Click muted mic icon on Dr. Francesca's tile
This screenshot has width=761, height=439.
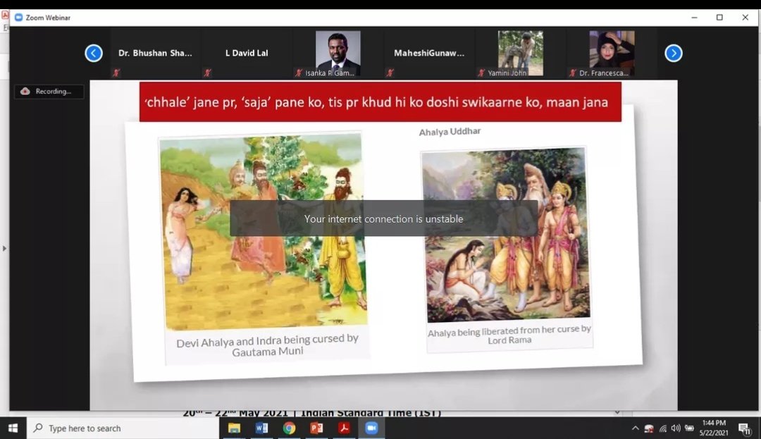572,73
